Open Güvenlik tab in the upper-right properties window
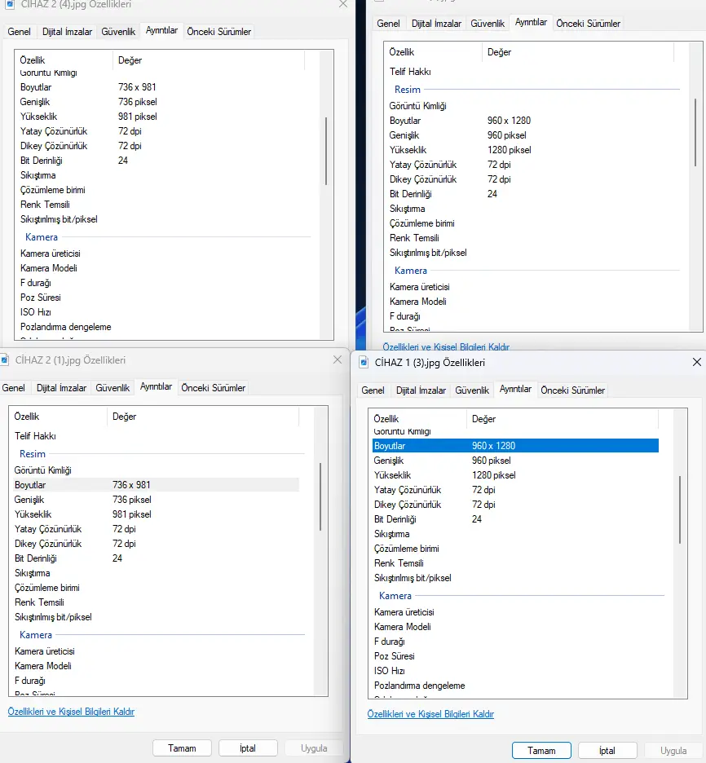Image resolution: width=706 pixels, height=763 pixels. point(488,24)
